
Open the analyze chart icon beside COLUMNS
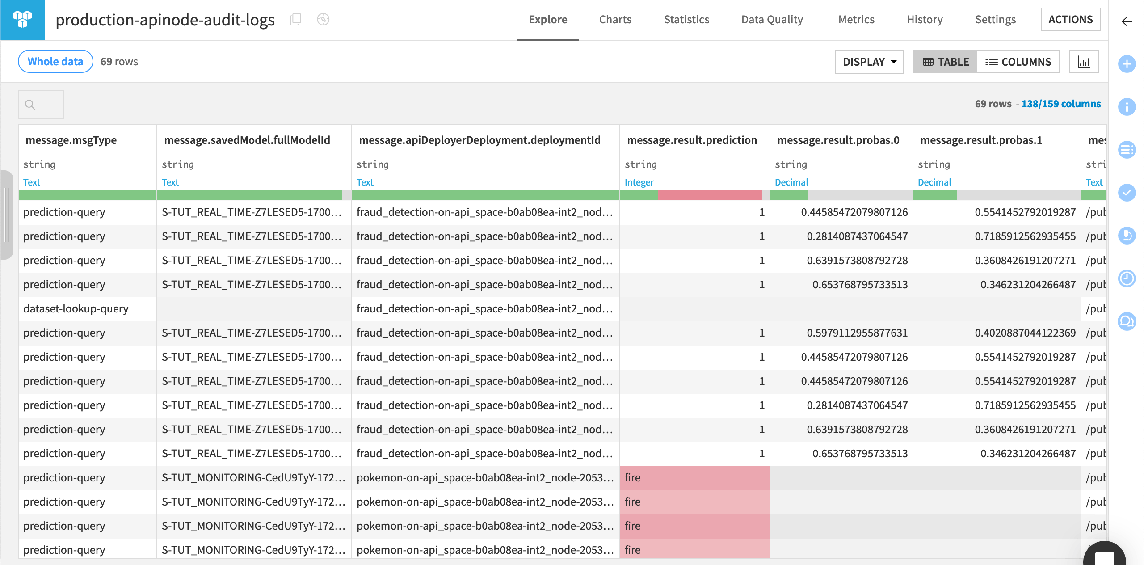1084,62
